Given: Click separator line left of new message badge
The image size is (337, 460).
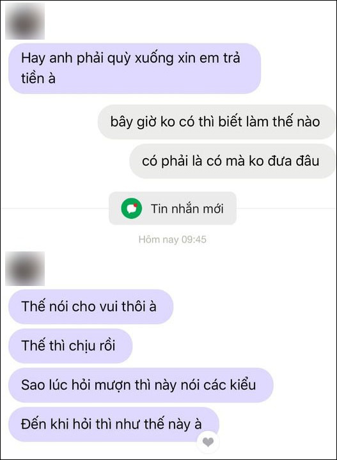Looking at the screenshot, I should 55,209.
